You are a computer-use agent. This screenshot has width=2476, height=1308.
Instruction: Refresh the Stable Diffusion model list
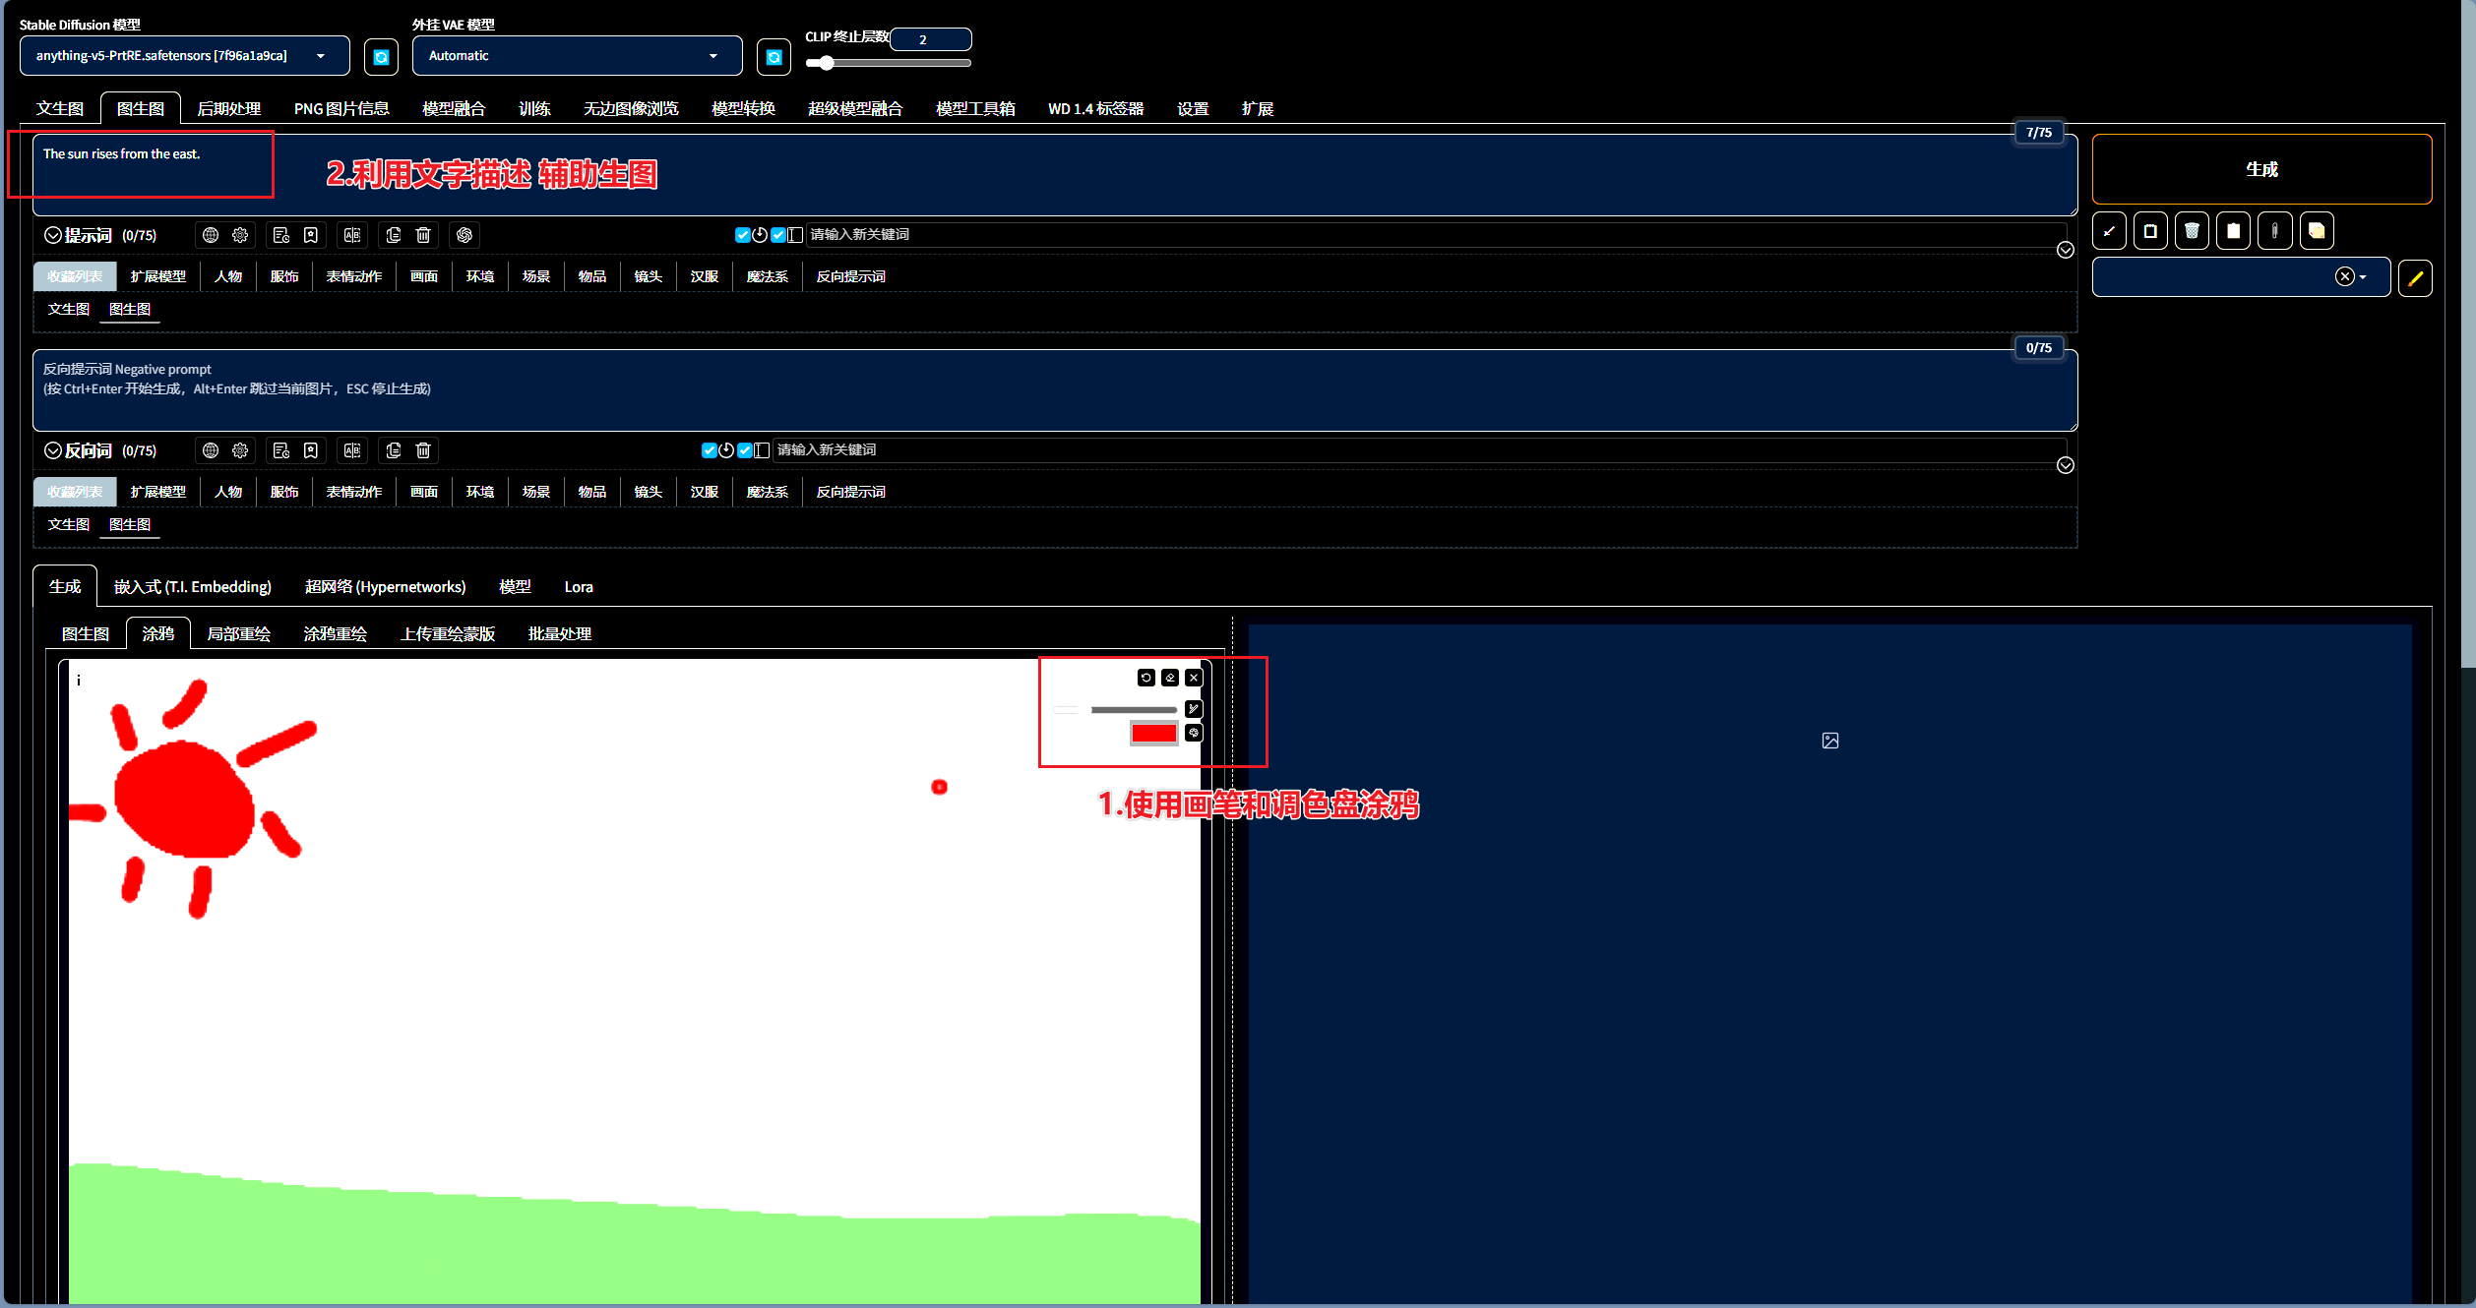(x=381, y=57)
